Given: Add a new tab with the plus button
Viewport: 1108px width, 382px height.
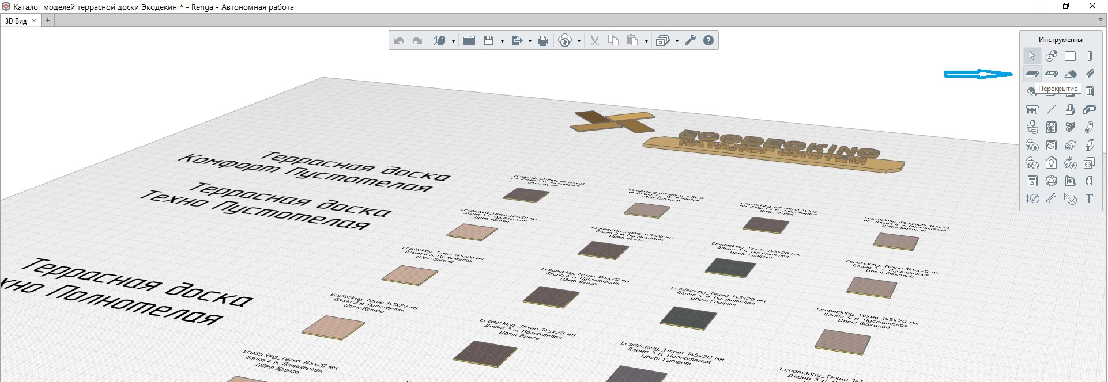Looking at the screenshot, I should pos(48,21).
